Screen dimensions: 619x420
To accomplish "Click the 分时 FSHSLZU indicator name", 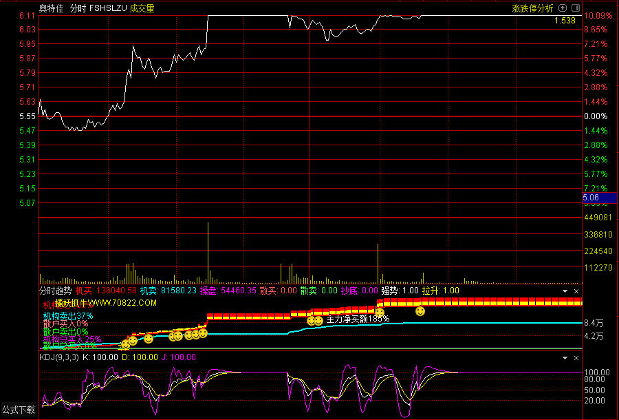I will click(x=98, y=8).
